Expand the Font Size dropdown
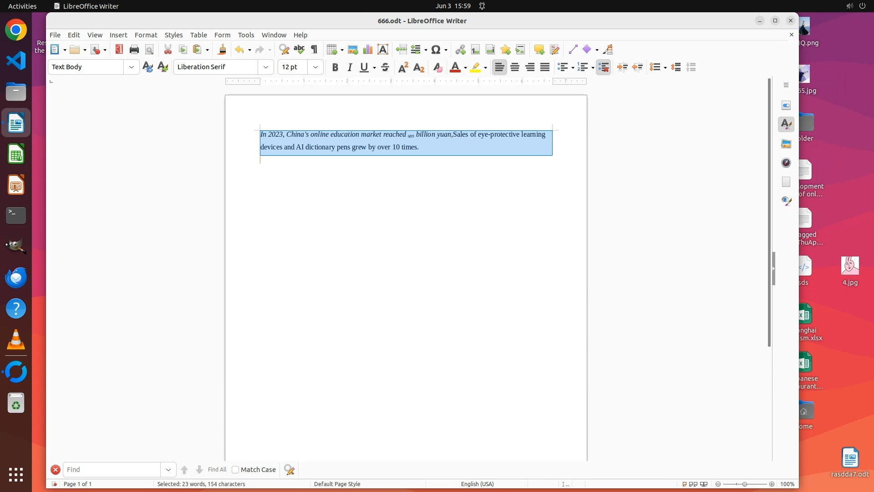Screen dimensions: 874x492 (x=315, y=67)
